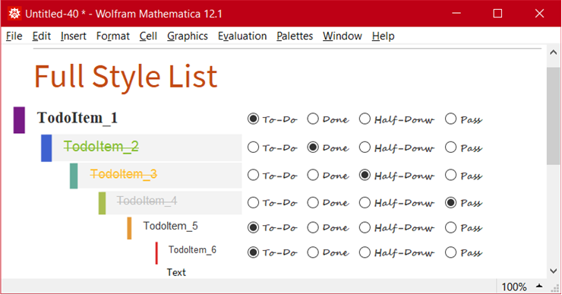562x295 pixels.
Task: Close the Untitled-40 notebook window
Action: coord(539,14)
